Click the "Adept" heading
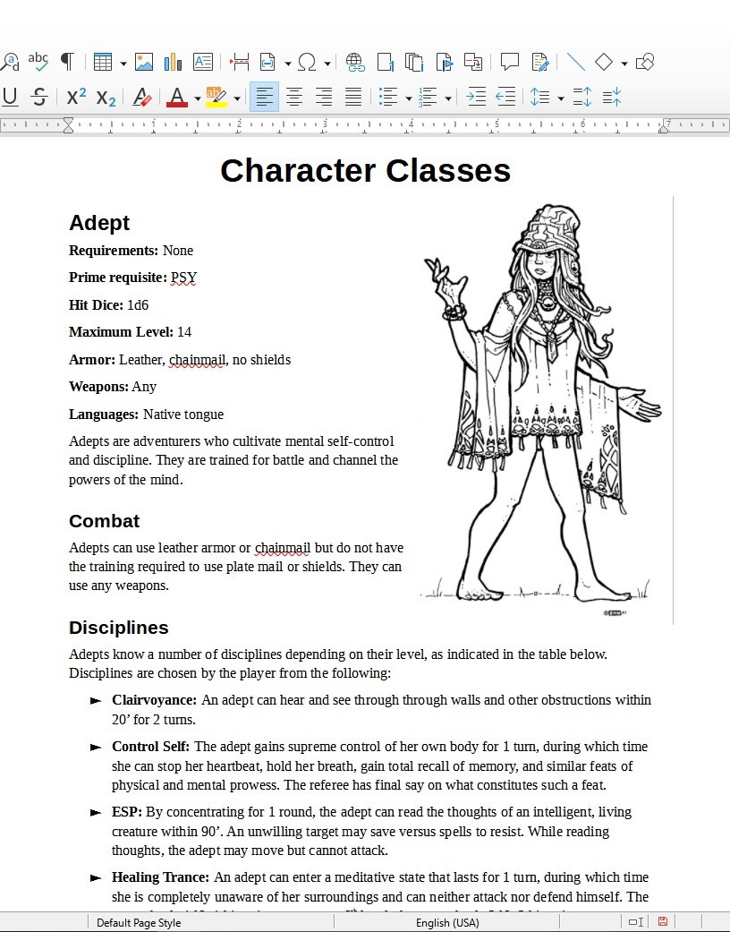Viewport: 730px width, 932px height. point(99,223)
